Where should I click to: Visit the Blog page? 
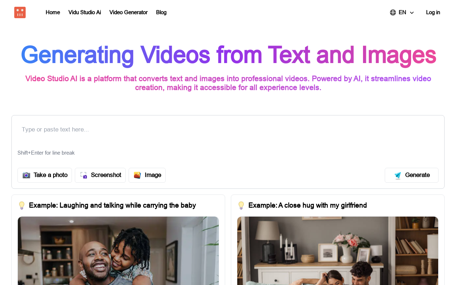tap(161, 12)
